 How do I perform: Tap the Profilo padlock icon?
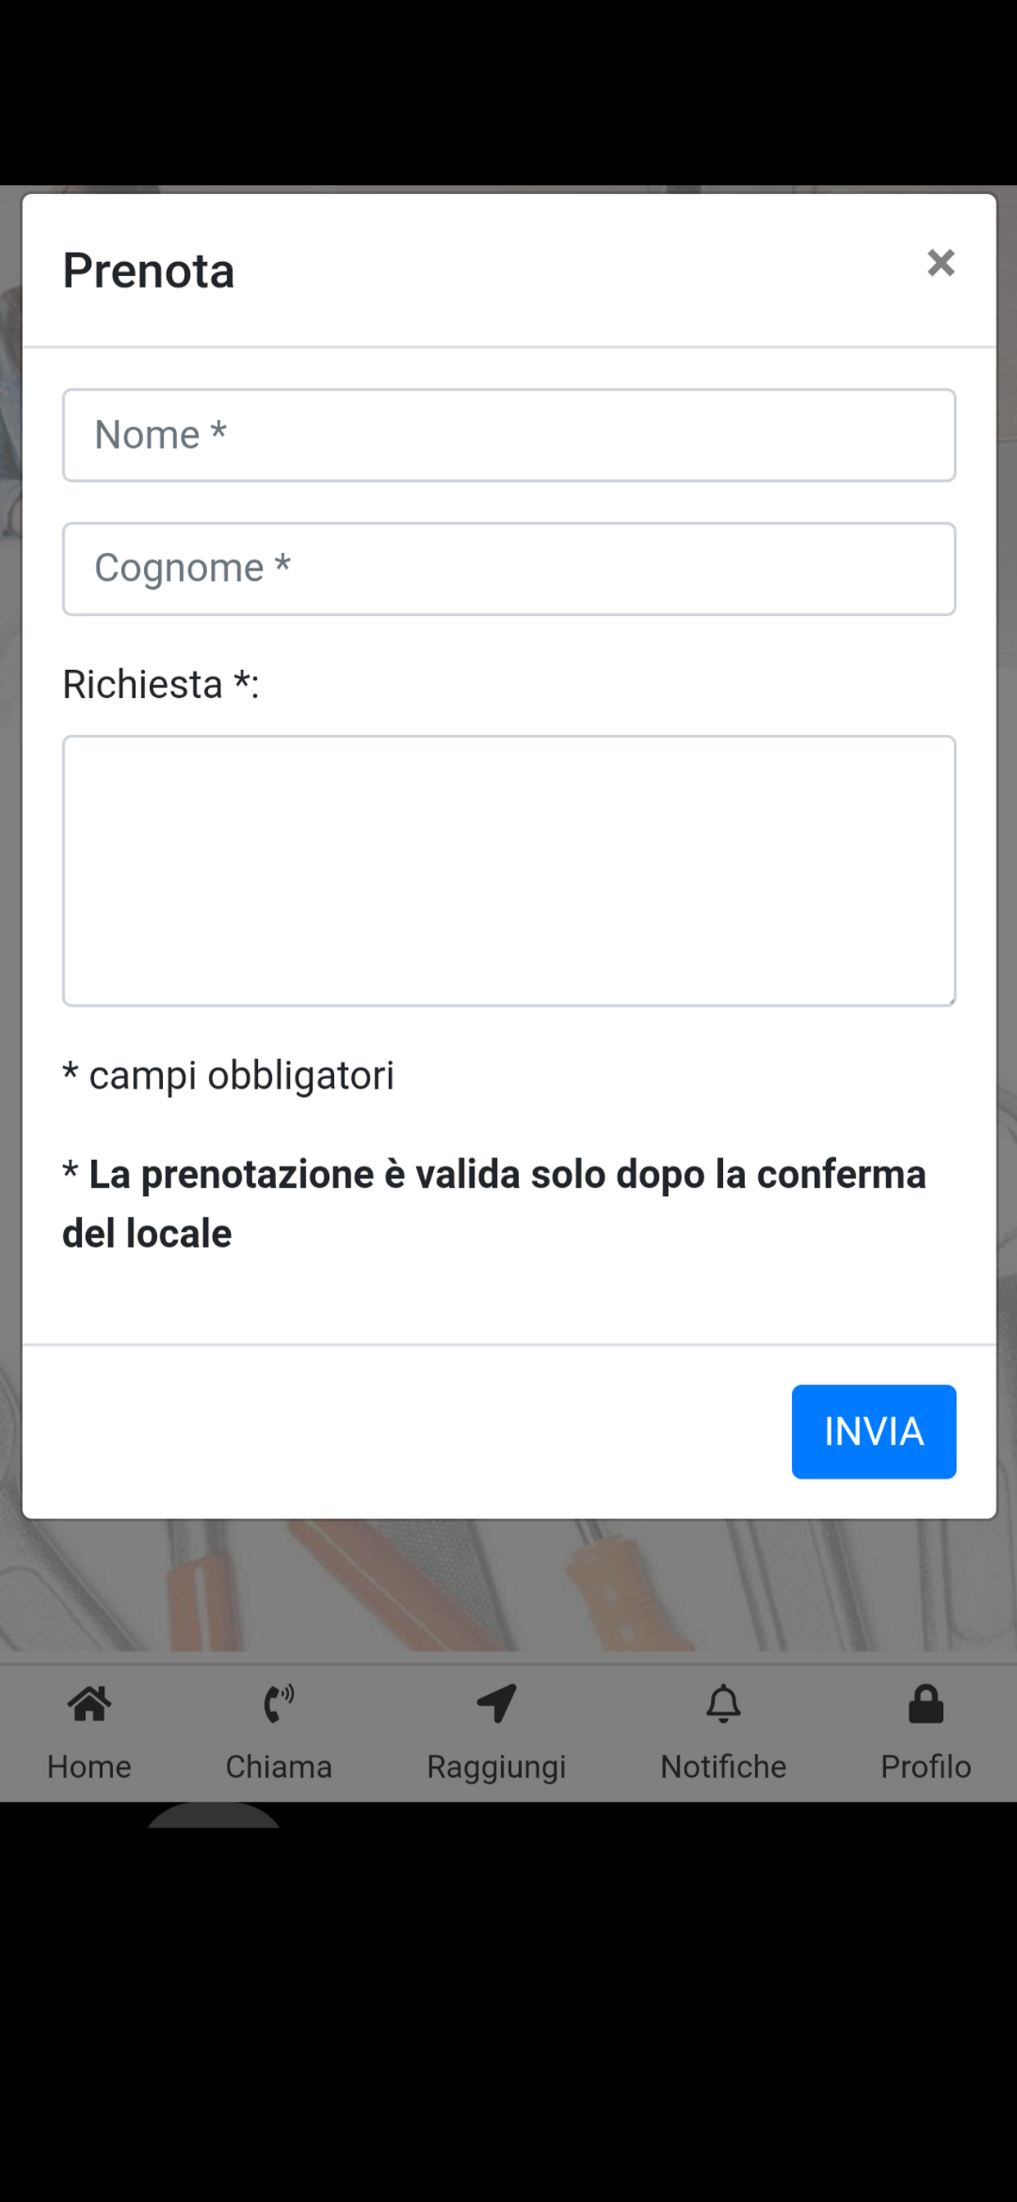[x=926, y=1704]
